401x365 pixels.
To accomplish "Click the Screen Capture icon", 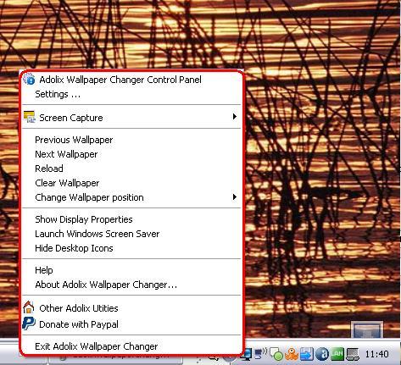I will click(x=29, y=117).
